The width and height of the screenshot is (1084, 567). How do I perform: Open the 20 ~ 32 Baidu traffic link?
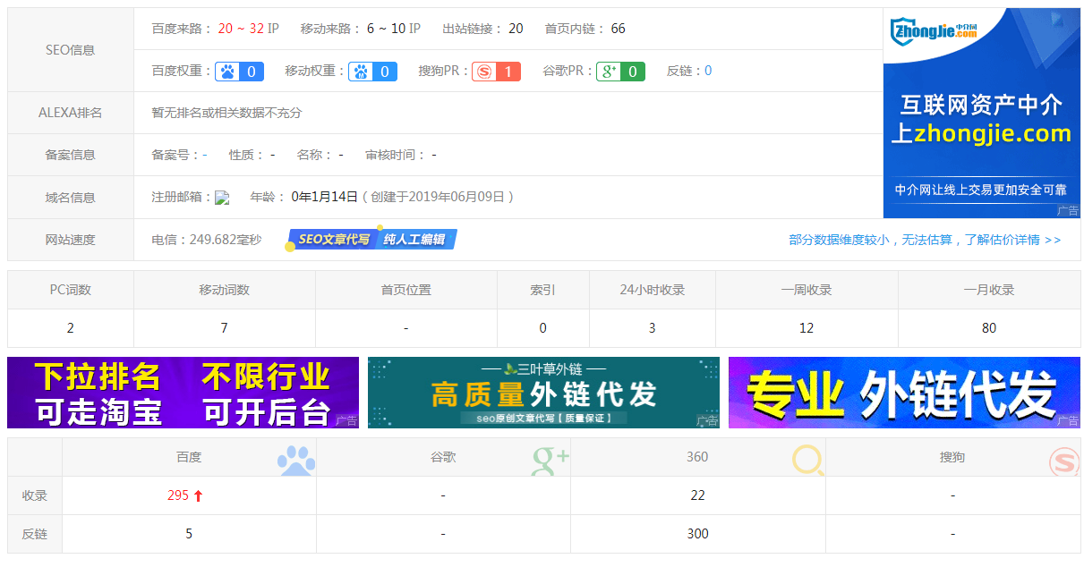click(241, 29)
